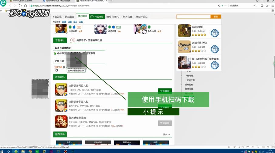This screenshot has width=275, height=153.
Task: Open a new browser tab with plus
Action: point(111,1)
